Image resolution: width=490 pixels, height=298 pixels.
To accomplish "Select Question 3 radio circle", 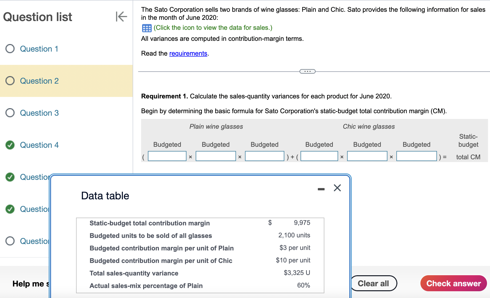I will (x=10, y=113).
